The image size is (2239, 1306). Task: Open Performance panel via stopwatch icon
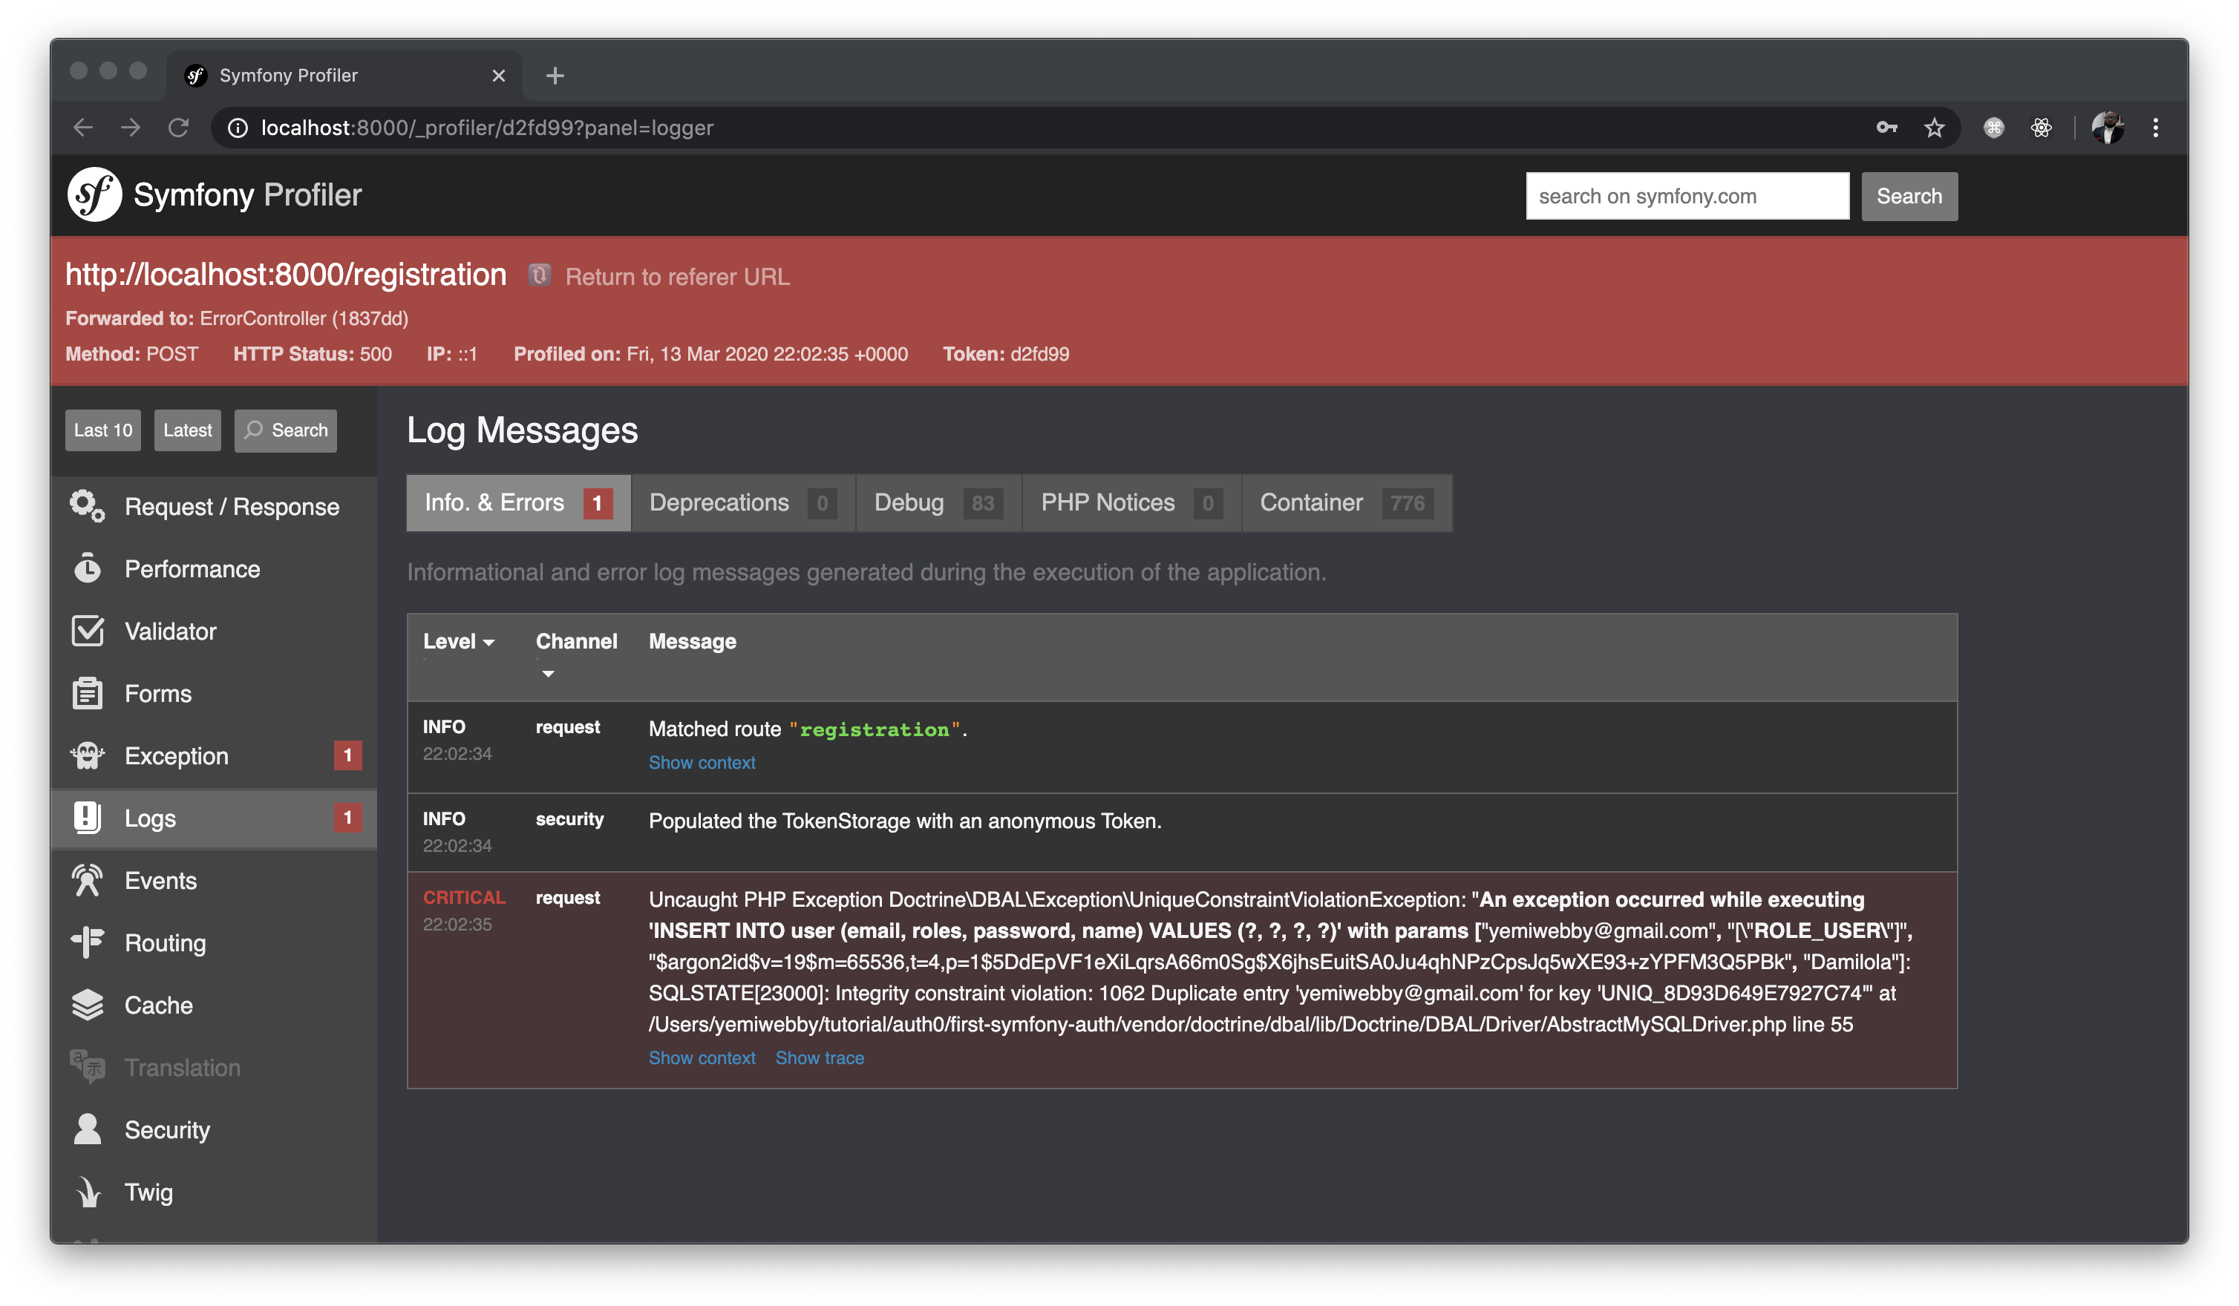pyautogui.click(x=87, y=568)
